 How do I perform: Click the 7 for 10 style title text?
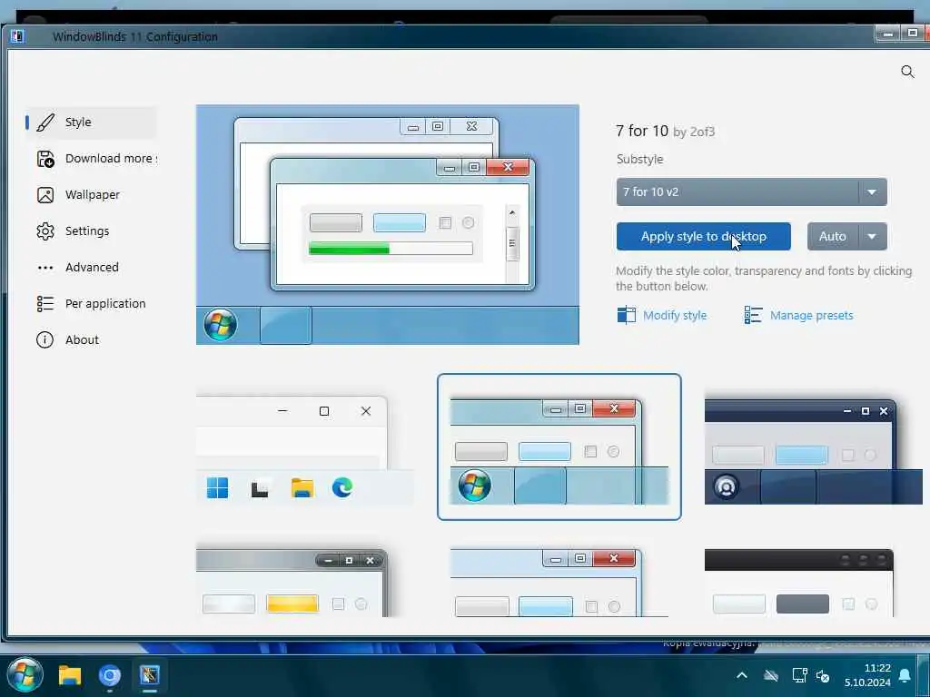642,131
